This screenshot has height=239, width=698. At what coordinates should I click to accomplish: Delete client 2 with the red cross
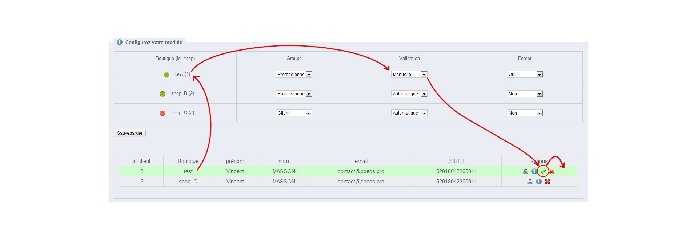(x=547, y=182)
